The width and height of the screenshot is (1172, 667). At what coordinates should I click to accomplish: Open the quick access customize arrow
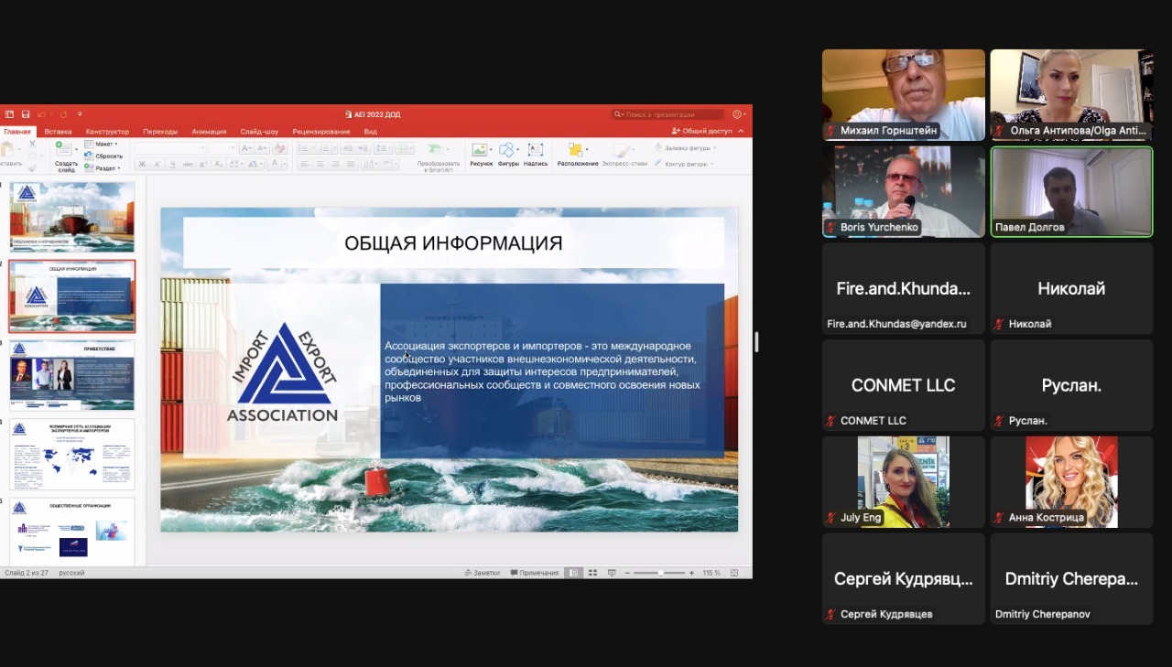pos(80,114)
